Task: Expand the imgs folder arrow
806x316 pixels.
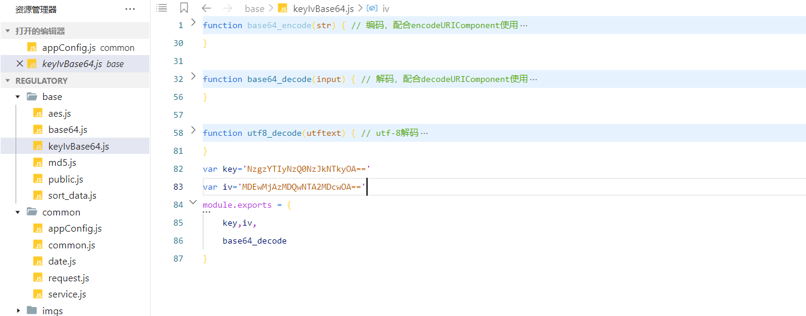Action: (18, 311)
